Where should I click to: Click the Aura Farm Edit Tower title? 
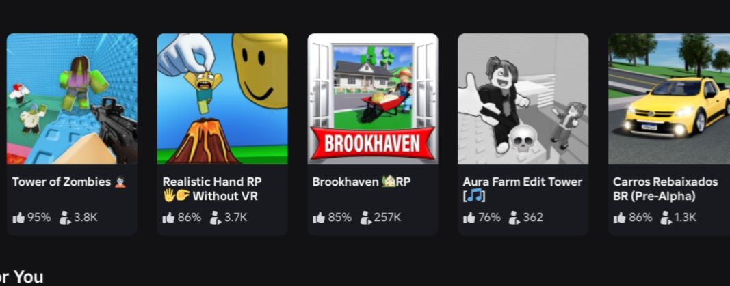pyautogui.click(x=523, y=188)
